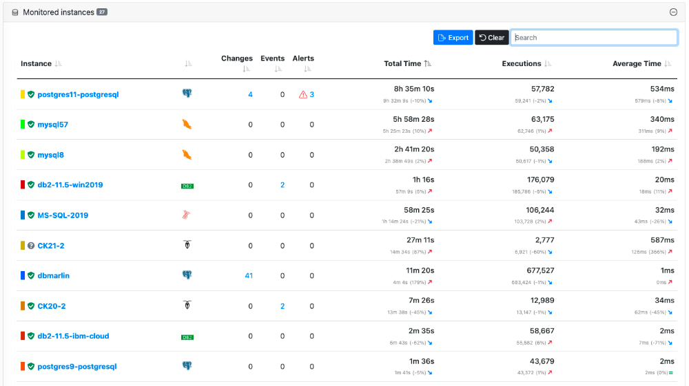Open CK20-2 instance
The height and width of the screenshot is (386, 689).
tap(52, 306)
